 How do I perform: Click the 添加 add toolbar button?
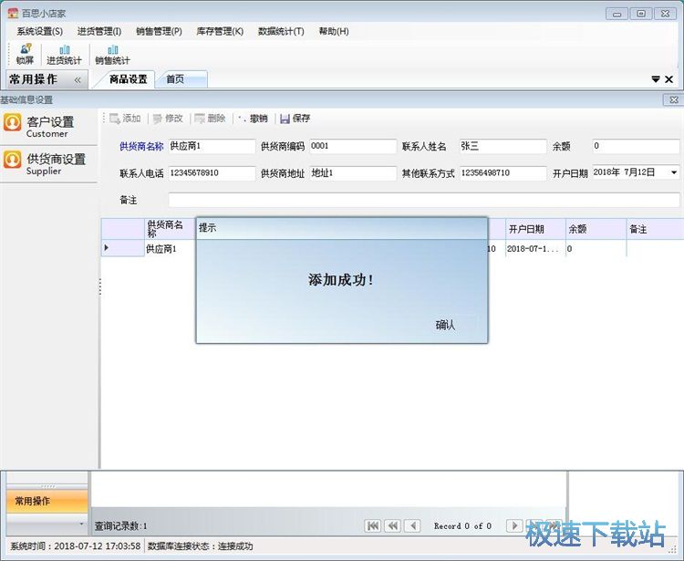pyautogui.click(x=125, y=119)
